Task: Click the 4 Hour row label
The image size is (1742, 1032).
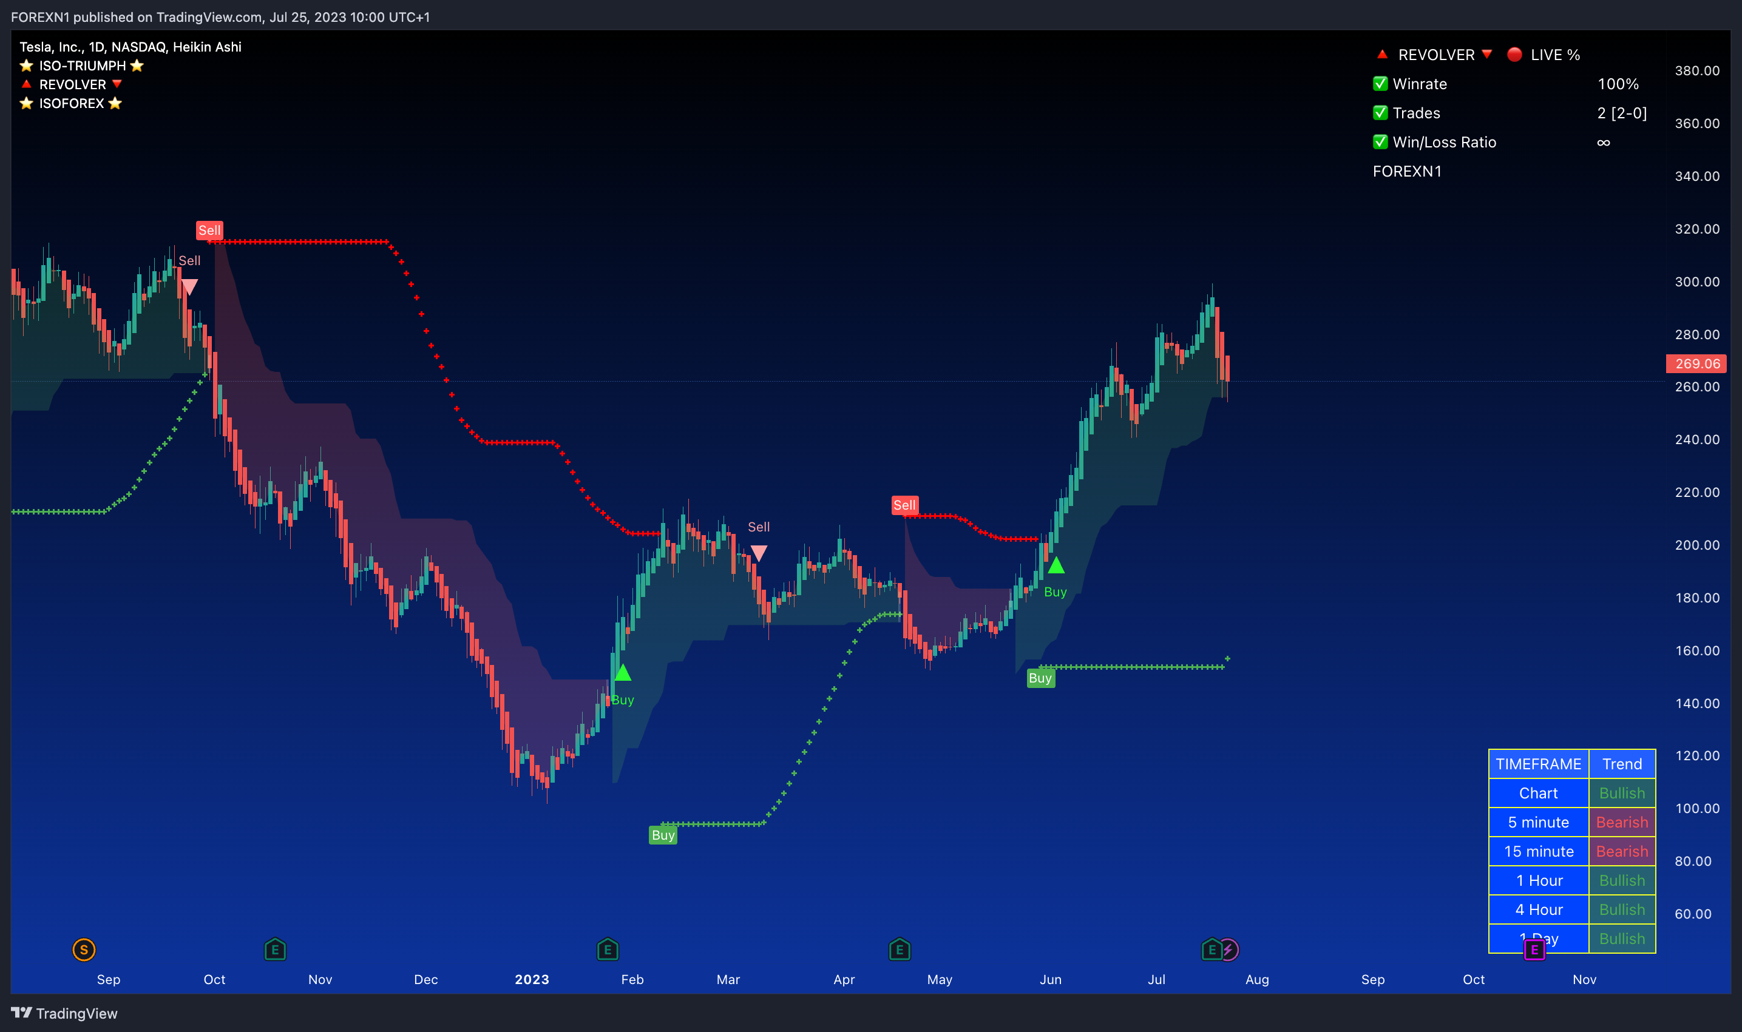Action: point(1538,909)
